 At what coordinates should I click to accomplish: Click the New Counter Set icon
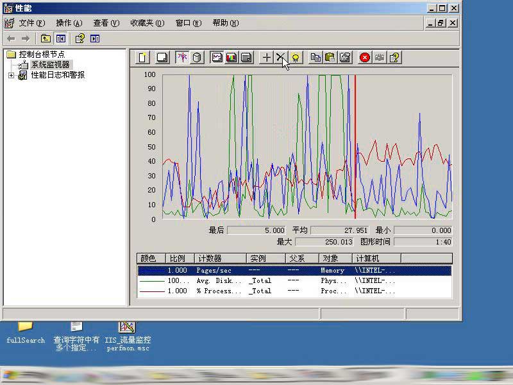coord(142,58)
